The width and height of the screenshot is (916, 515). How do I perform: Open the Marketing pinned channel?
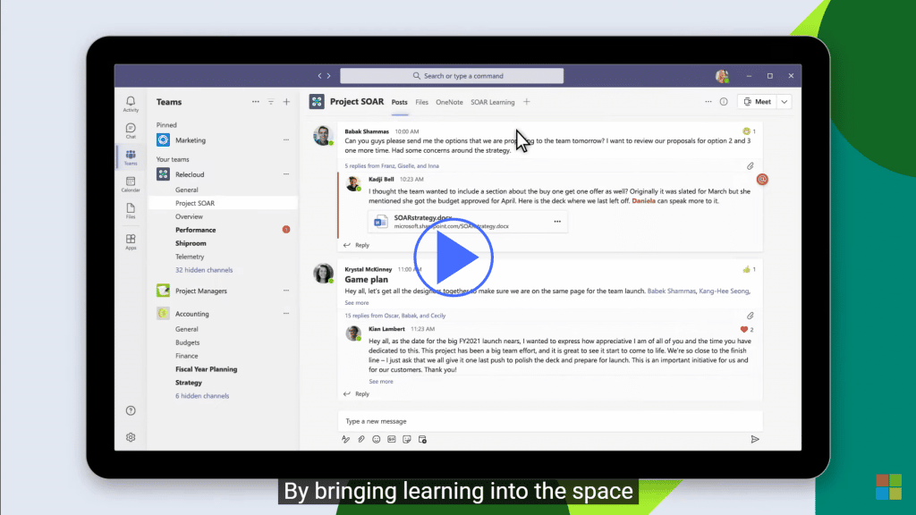coord(191,140)
